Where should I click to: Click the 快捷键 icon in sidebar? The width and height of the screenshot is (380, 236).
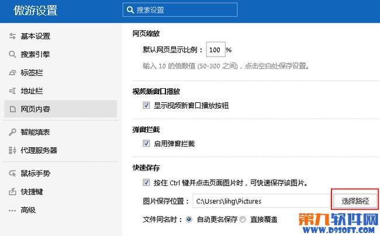[12, 192]
